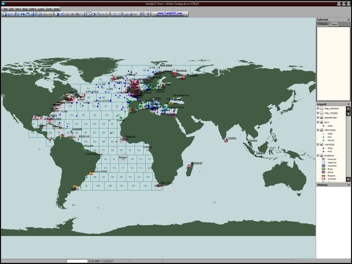Click the red Allies triangle under asw

[324, 126]
